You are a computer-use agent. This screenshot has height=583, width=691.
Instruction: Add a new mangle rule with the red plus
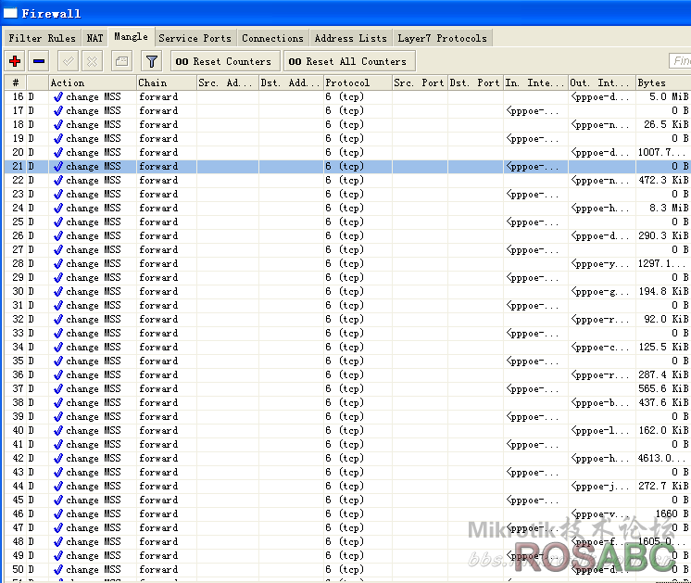15,61
